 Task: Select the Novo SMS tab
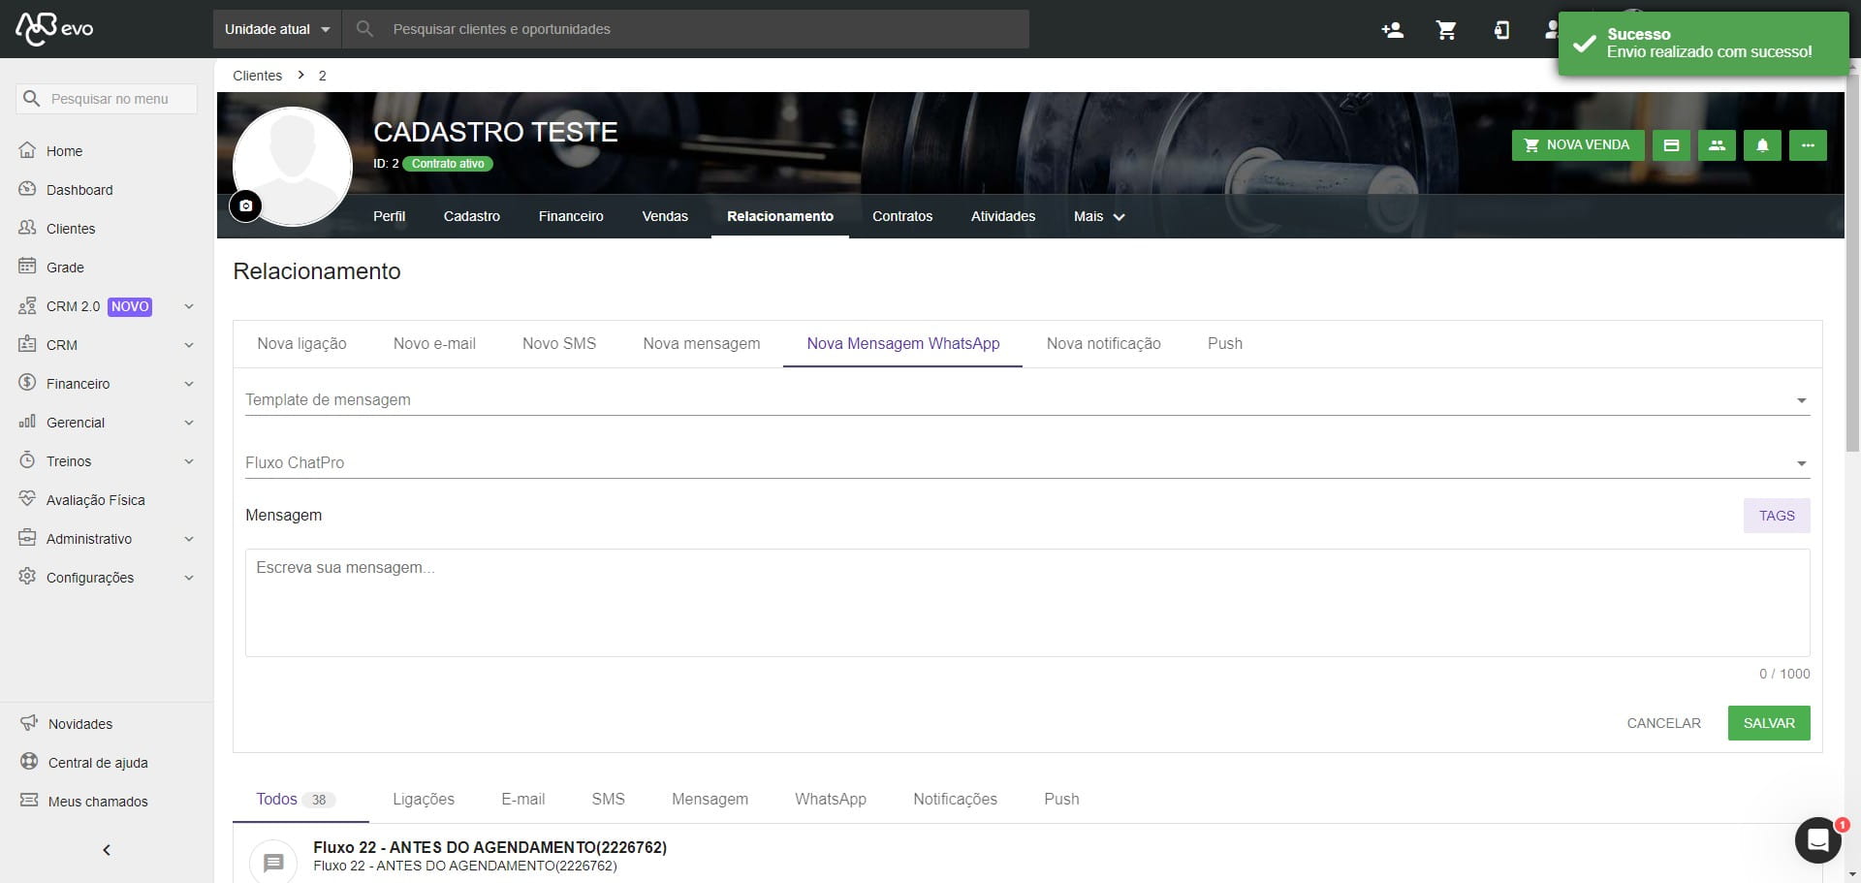(559, 343)
